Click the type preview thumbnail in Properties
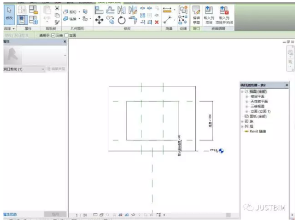The width and height of the screenshot is (299, 224). point(13,56)
